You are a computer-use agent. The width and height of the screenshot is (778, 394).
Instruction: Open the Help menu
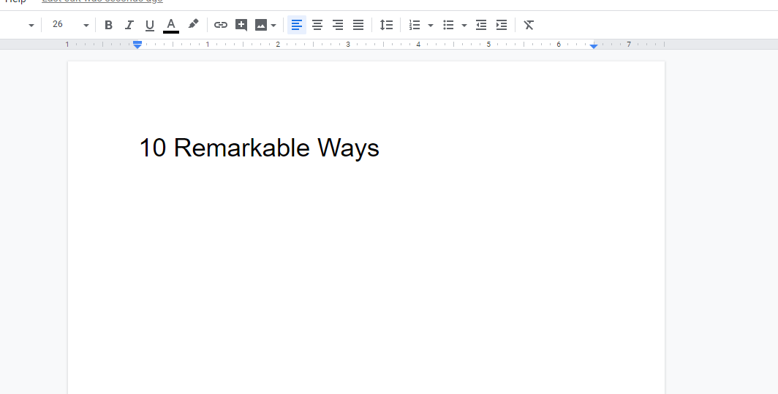(x=15, y=1)
